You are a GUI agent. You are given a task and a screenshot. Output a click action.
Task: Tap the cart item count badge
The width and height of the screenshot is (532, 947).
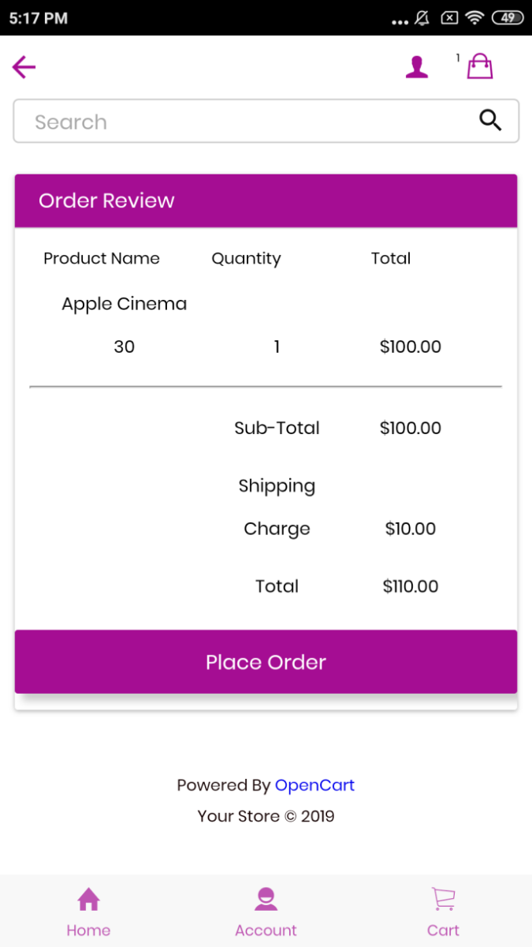tap(458, 58)
